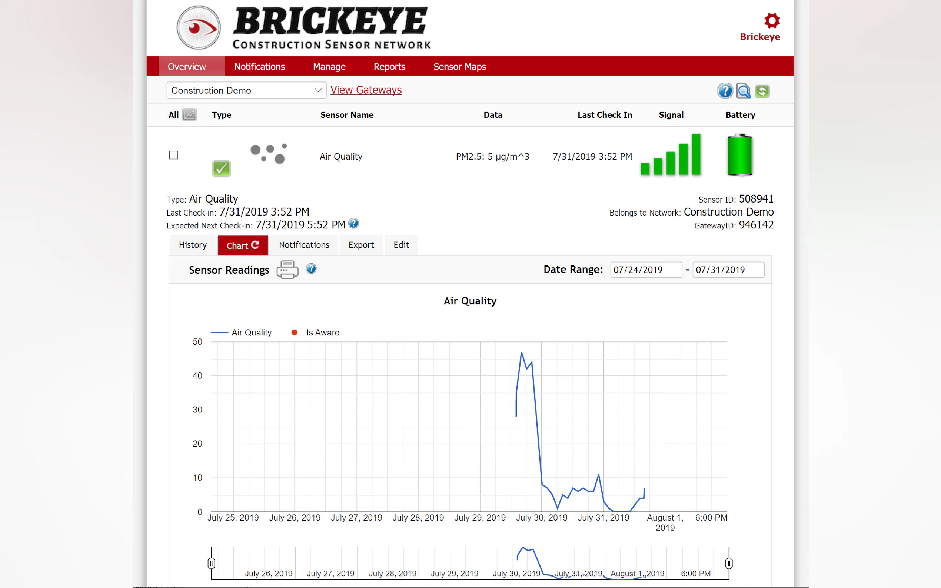
Task: Open the Export tab button
Action: click(x=360, y=245)
